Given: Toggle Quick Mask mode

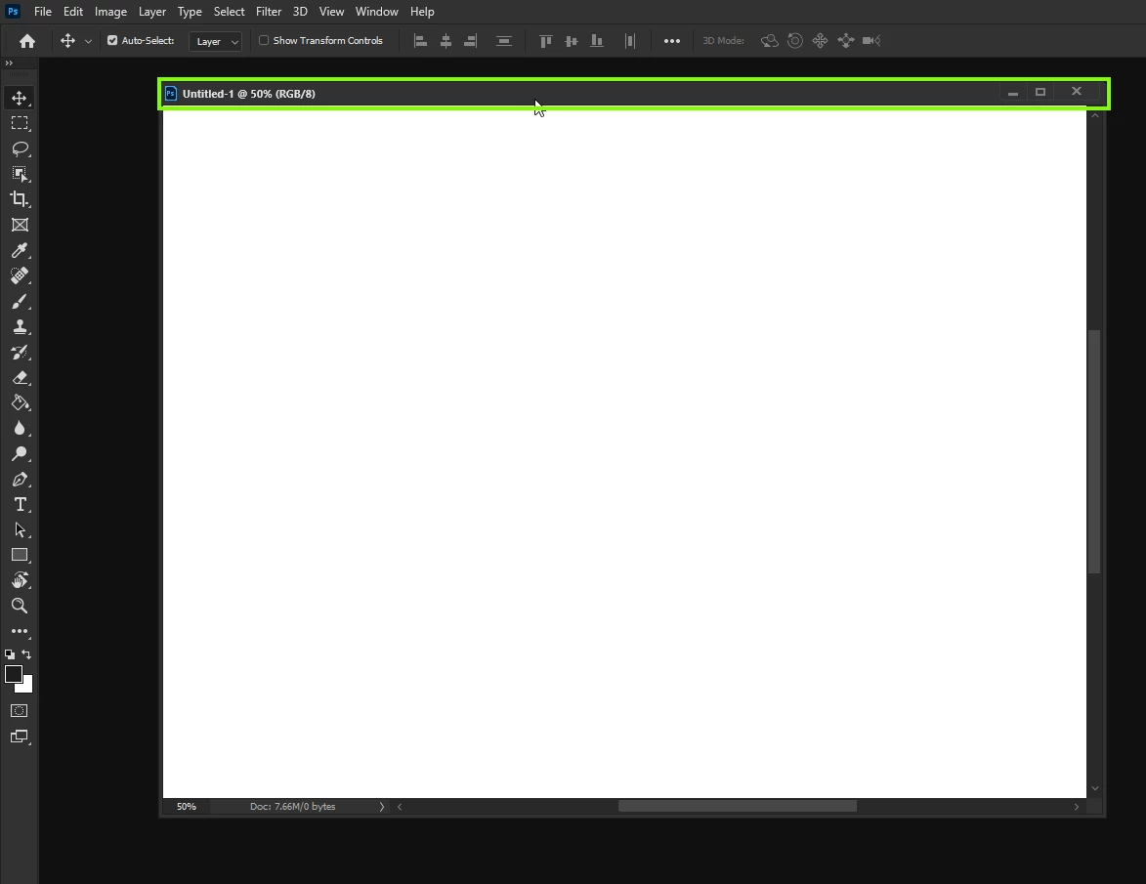Looking at the screenshot, I should point(20,711).
